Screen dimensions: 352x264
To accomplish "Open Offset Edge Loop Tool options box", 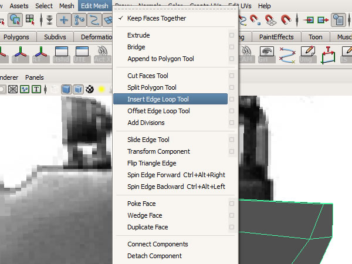I will pyautogui.click(x=232, y=111).
